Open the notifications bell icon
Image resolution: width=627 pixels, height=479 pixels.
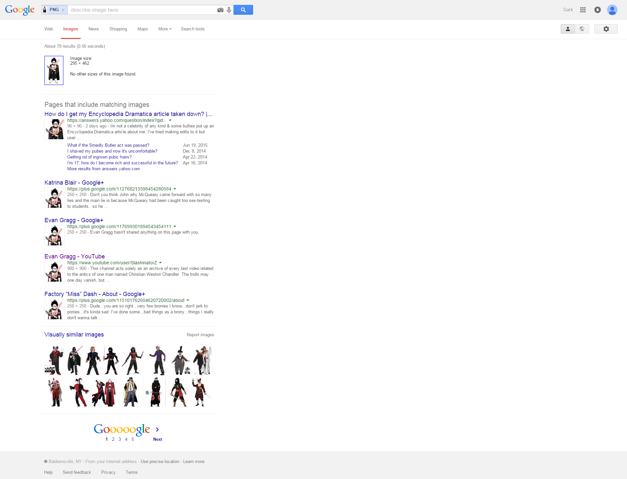click(598, 10)
